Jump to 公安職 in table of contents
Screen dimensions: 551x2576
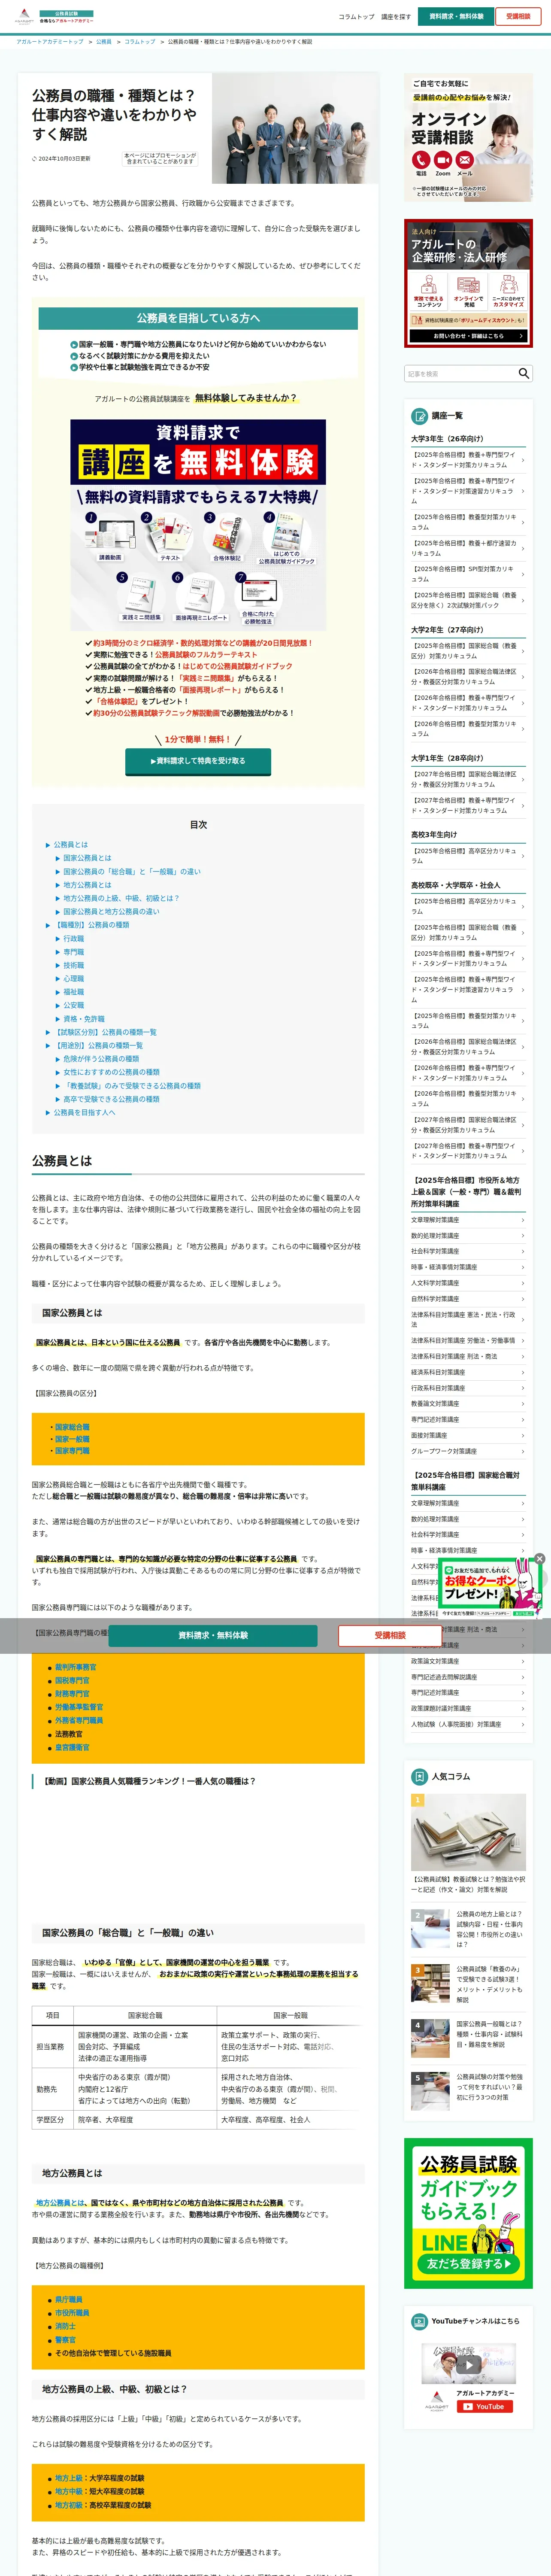coord(74,1005)
